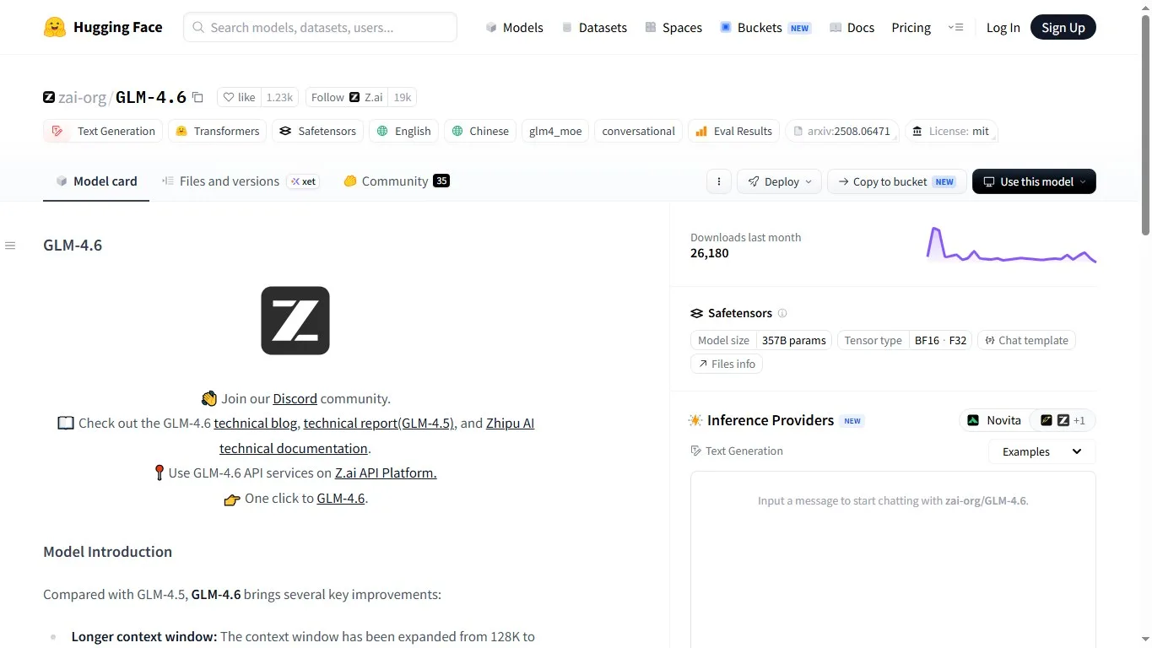Select the Novita provider icon

(973, 420)
